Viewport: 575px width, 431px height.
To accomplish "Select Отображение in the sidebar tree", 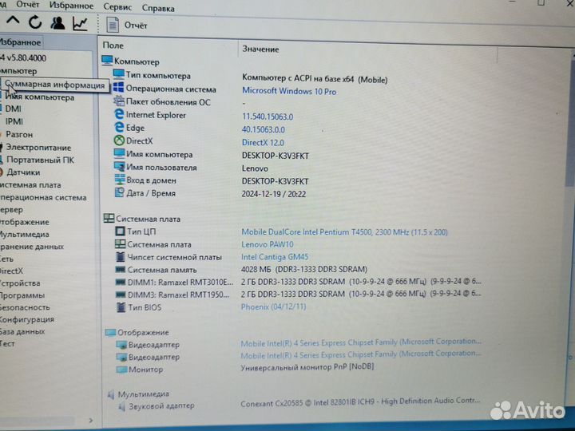I will (x=25, y=222).
